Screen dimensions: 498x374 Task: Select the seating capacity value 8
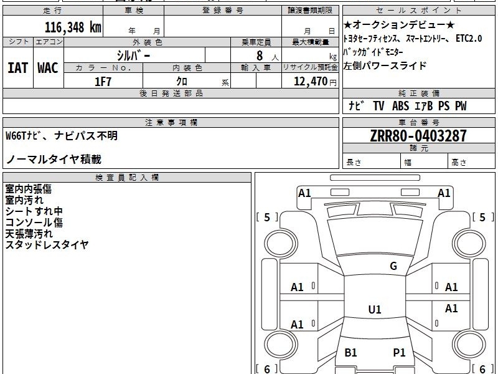(x=260, y=55)
